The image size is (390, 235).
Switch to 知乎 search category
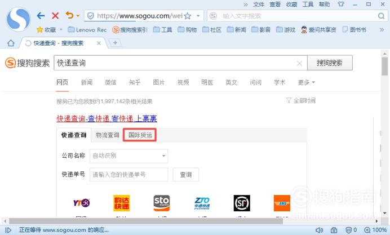135,82
